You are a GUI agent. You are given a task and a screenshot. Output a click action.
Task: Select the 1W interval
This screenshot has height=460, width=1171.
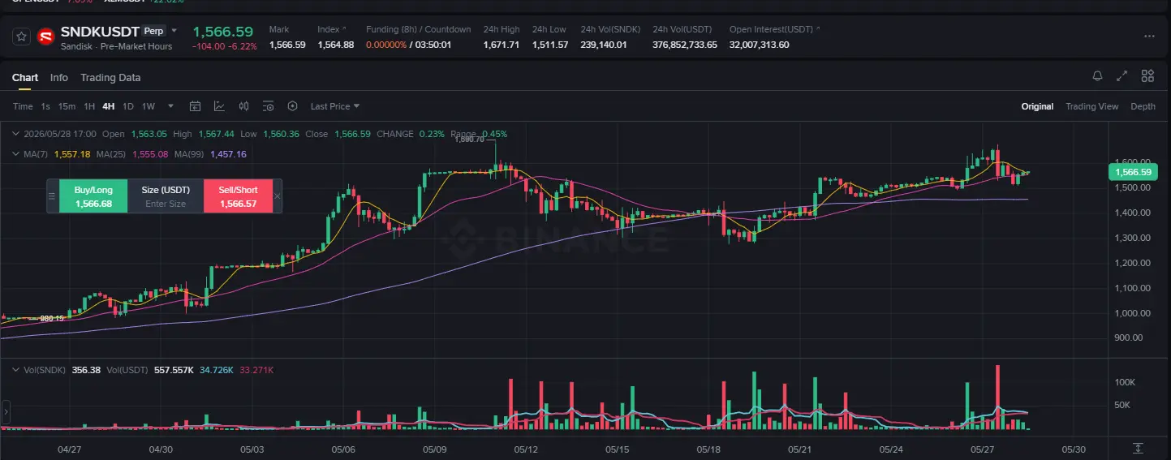[149, 106]
